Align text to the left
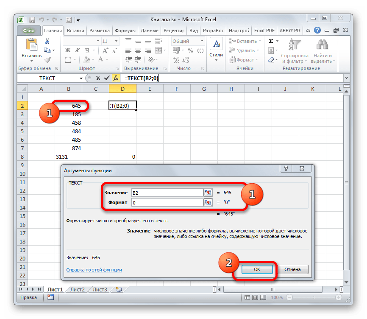The width and height of the screenshot is (367, 319). [x=128, y=50]
